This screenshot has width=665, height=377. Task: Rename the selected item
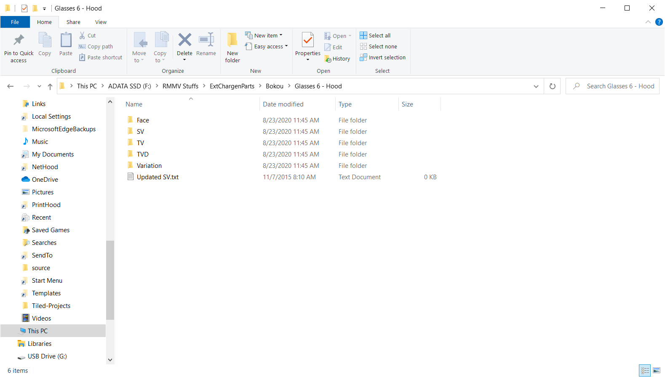(x=206, y=44)
